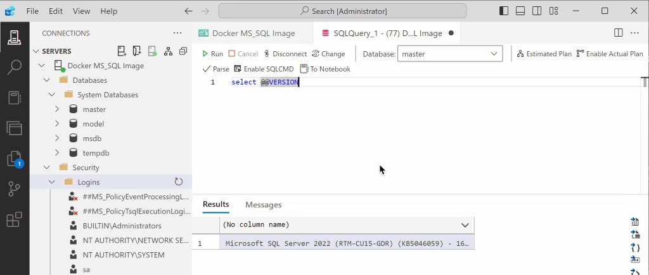
Task: Switch to SQLQuery_1 editor tab
Action: pos(387,33)
